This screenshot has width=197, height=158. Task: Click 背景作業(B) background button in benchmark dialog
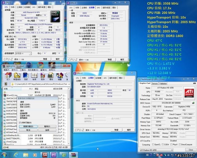tap(28, 127)
